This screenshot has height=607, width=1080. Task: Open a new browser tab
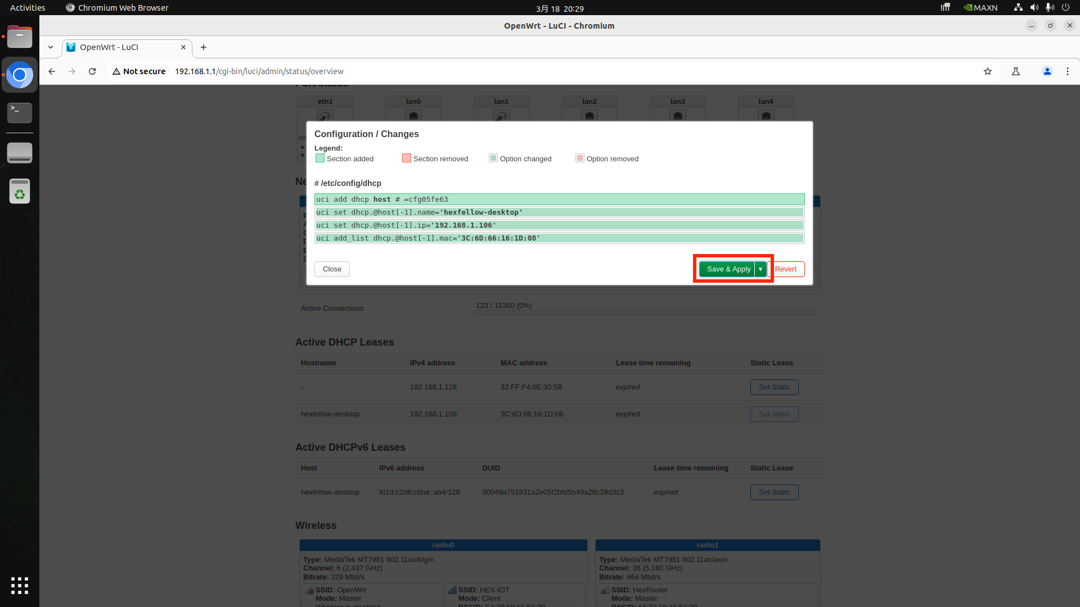(x=204, y=47)
